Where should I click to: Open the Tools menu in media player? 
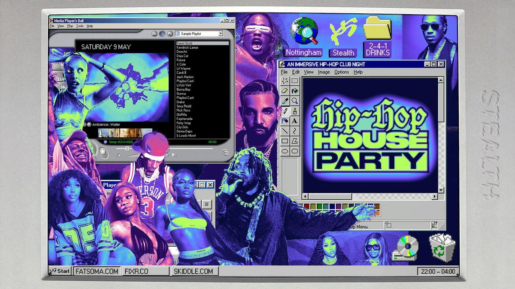click(80, 26)
